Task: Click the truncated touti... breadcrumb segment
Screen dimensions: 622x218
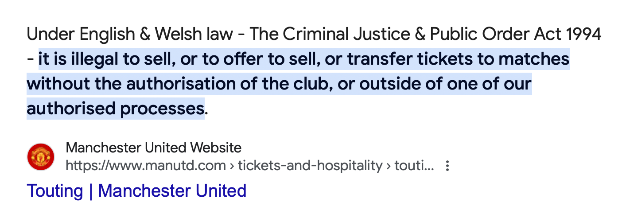Action: 414,166
